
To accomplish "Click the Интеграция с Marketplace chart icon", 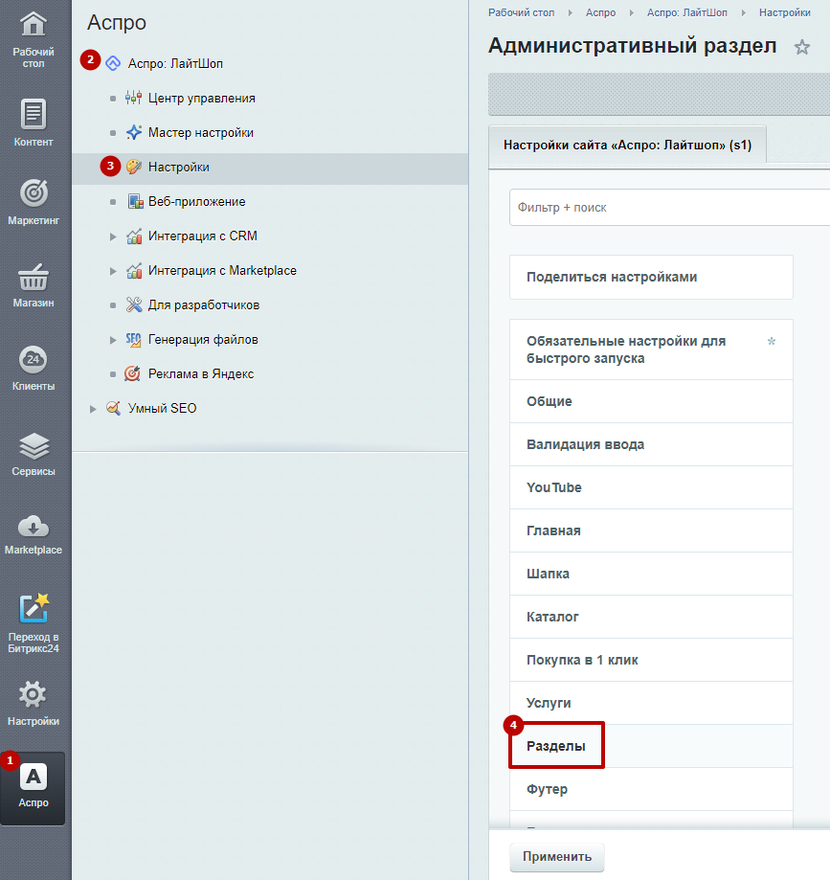I will 134,270.
